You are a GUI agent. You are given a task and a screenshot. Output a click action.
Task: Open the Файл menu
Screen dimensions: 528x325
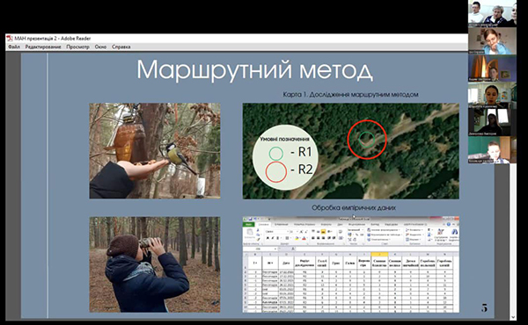click(14, 47)
